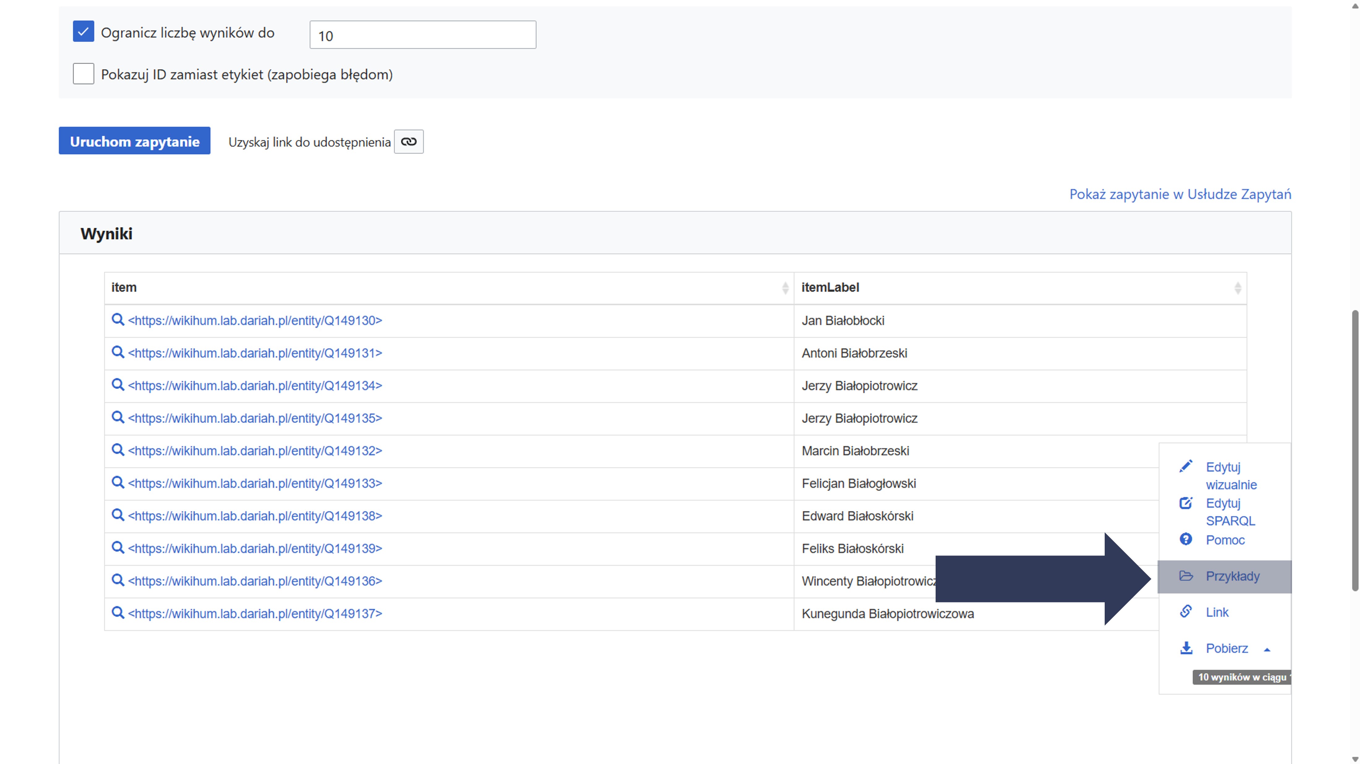Image resolution: width=1360 pixels, height=764 pixels.
Task: Click magnifier icon for Q149137 row
Action: coord(118,613)
